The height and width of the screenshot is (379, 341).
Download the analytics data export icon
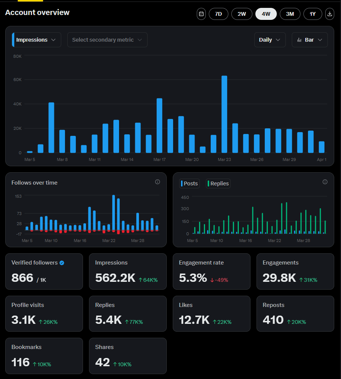pyautogui.click(x=330, y=14)
